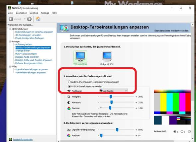This screenshot has width=196, height=142.
Task: Open 'Videobildeinstellungen anpassen'
Action: pos(30,73)
